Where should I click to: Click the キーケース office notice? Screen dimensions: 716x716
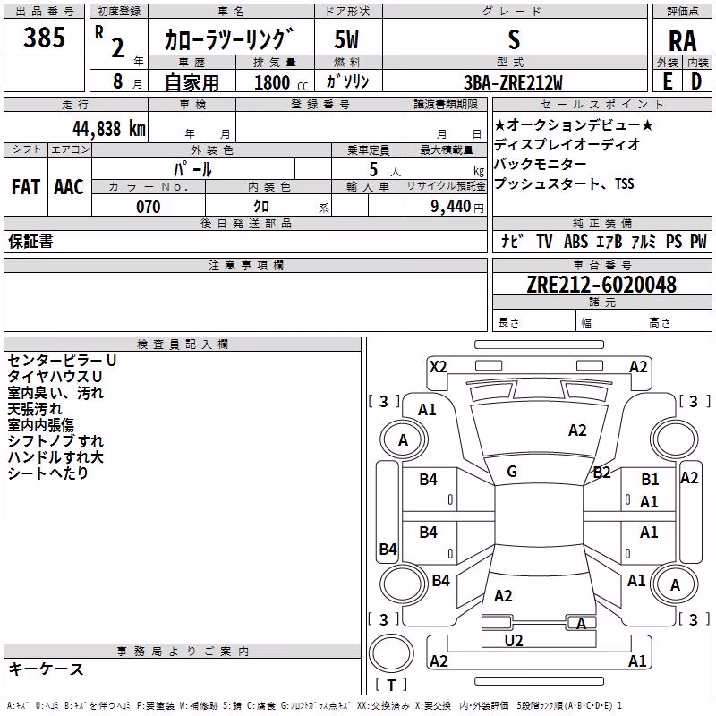tap(47, 669)
